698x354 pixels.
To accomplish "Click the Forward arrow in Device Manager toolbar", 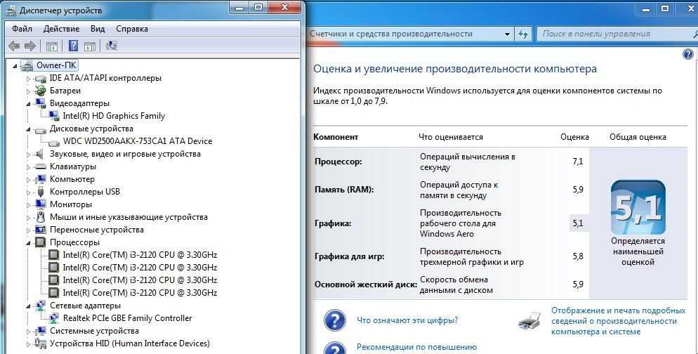I will coord(30,46).
